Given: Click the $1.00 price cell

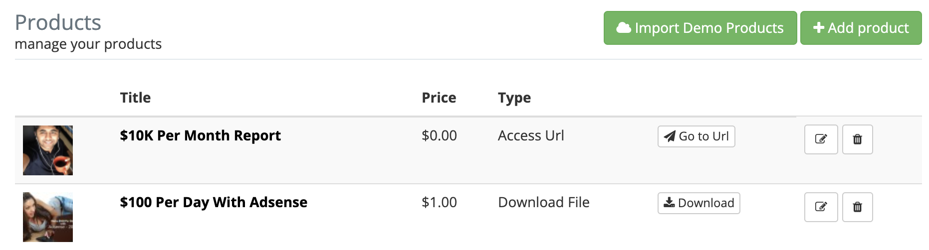Looking at the screenshot, I should click(x=439, y=202).
